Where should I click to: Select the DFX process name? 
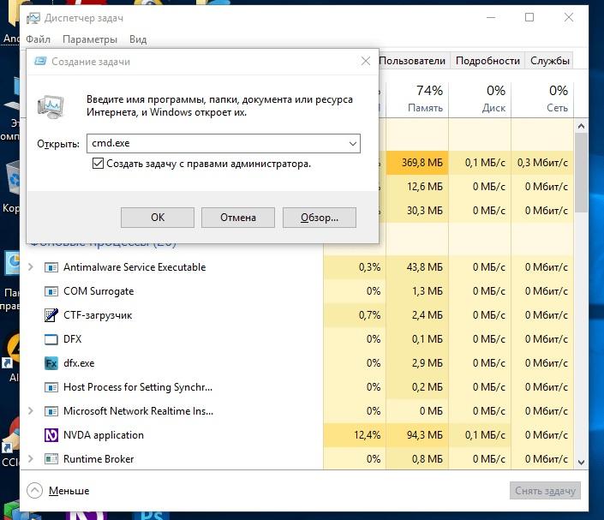(x=73, y=339)
